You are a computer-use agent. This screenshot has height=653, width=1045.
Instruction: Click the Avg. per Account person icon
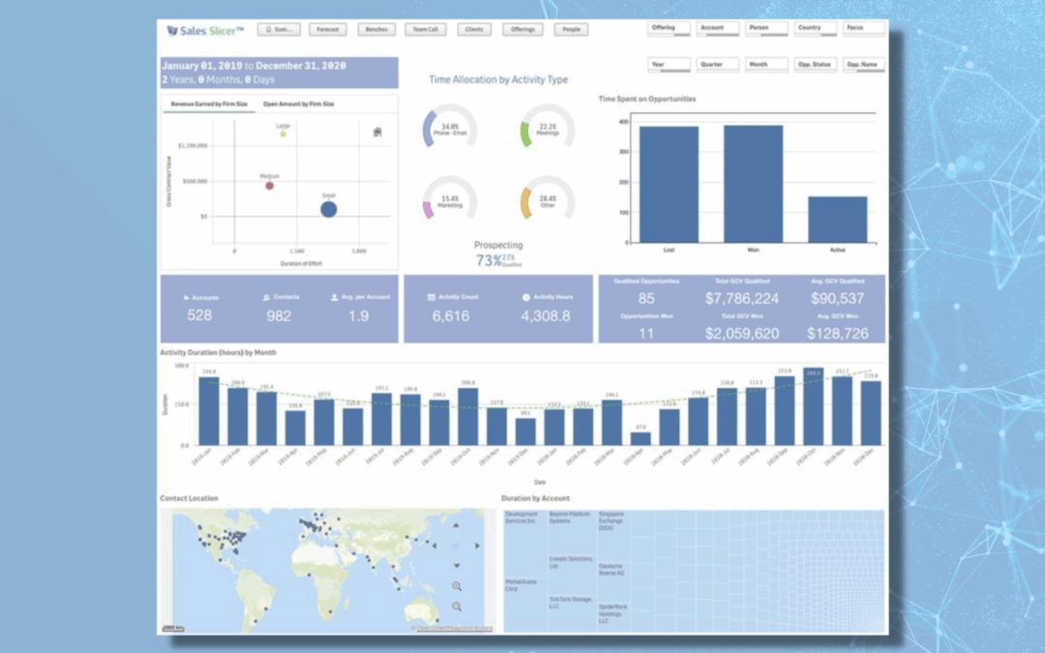334,297
